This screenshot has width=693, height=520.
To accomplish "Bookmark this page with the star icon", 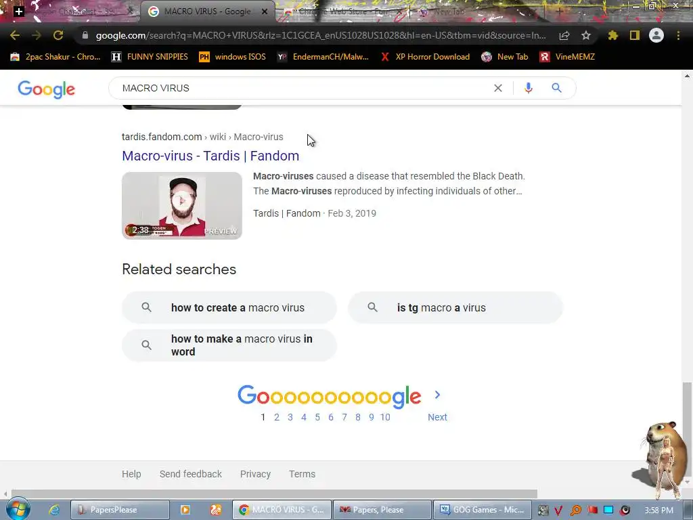I will point(586,35).
